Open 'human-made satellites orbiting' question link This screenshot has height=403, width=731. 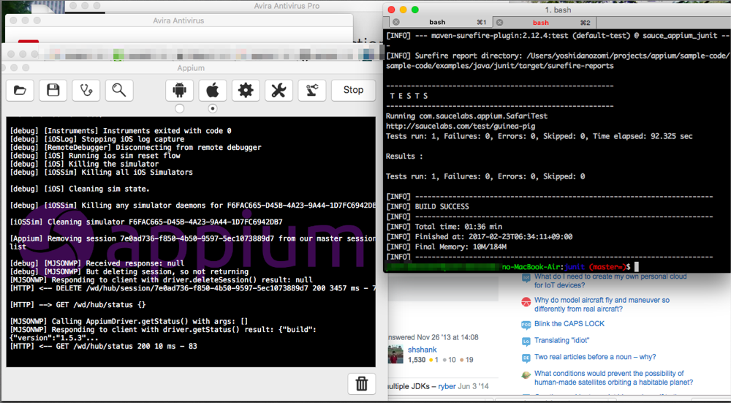[613, 378]
